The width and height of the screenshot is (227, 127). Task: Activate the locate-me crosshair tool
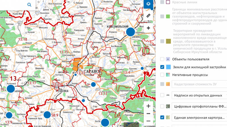148,28
